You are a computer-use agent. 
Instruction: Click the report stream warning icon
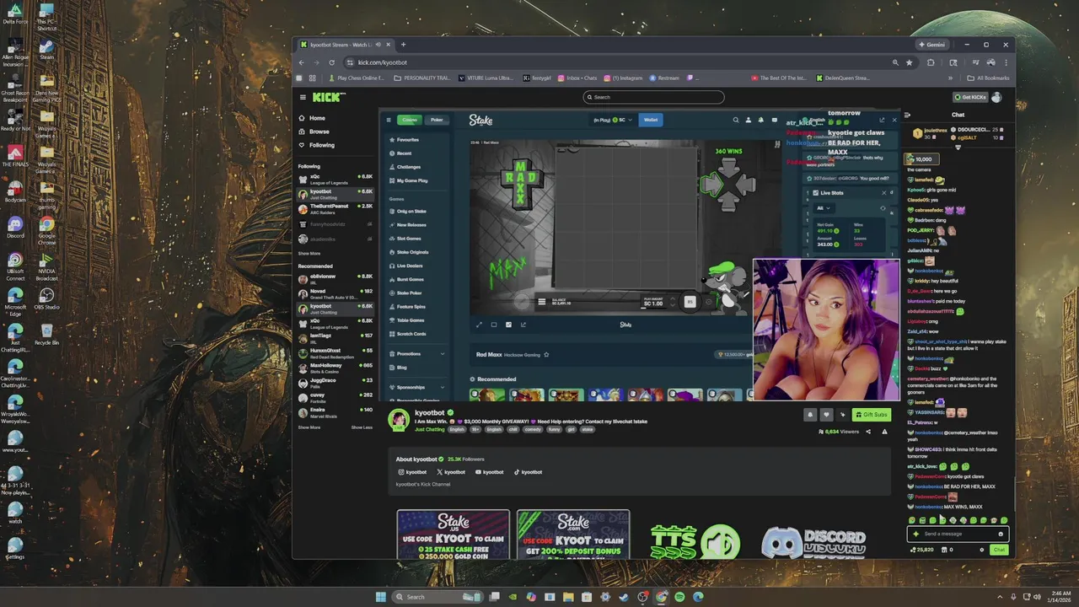tap(884, 432)
